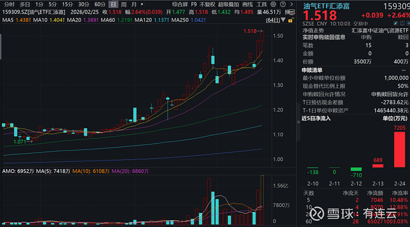Click the MA250 1.042 indicator label
This screenshot has height=227, width=410.
[x=189, y=20]
